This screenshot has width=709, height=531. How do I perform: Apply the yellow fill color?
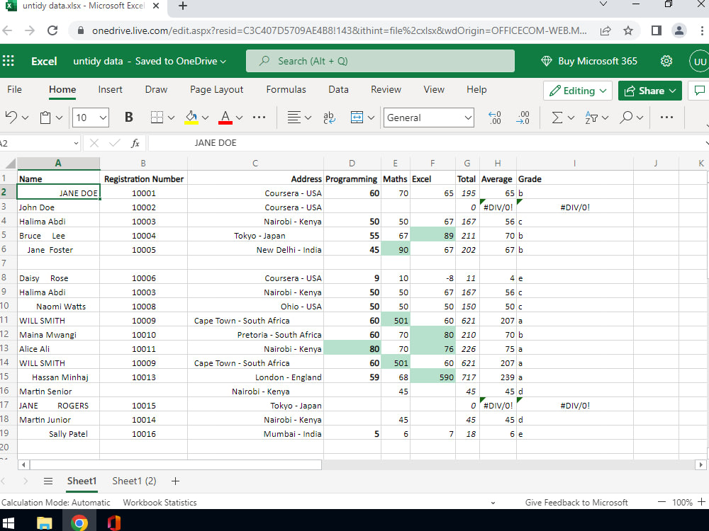coord(191,118)
